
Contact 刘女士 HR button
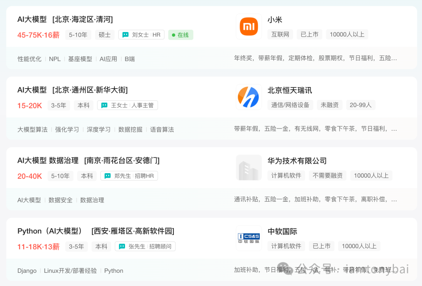pos(141,35)
